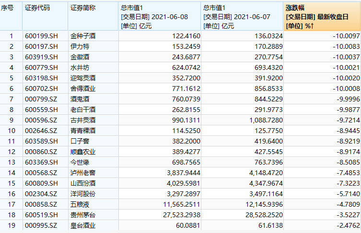Image resolution: width=361 pixels, height=233 pixels.
Task: Select stock code 000568.SZ
Action: (41, 173)
